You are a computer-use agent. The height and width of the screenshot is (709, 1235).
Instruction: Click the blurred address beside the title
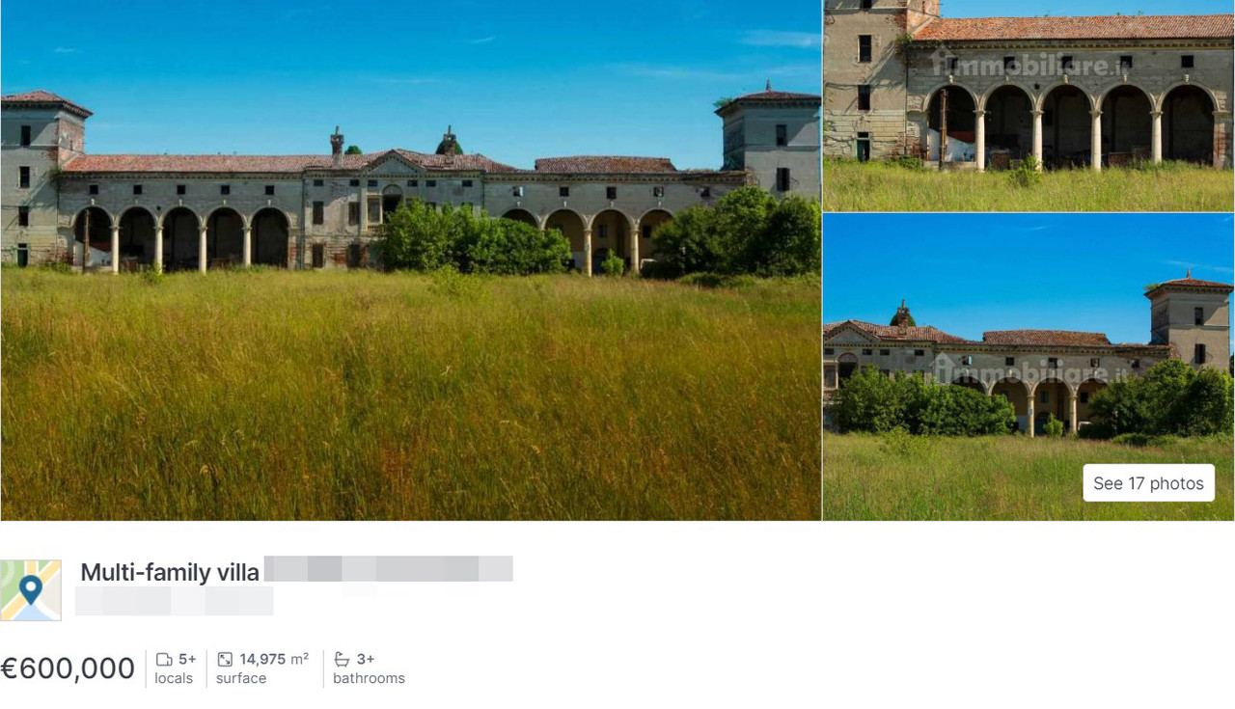[x=389, y=569]
